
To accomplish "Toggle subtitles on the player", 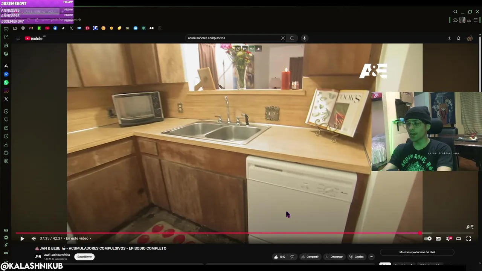I will pos(438,239).
